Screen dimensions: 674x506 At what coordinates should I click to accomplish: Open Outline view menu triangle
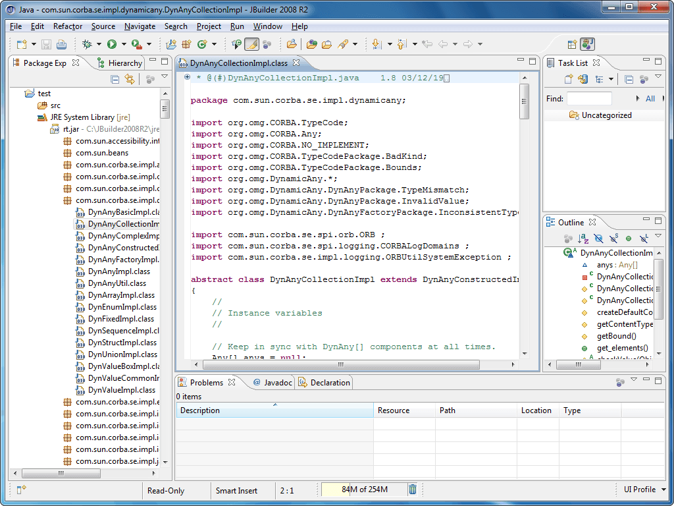pyautogui.click(x=658, y=236)
